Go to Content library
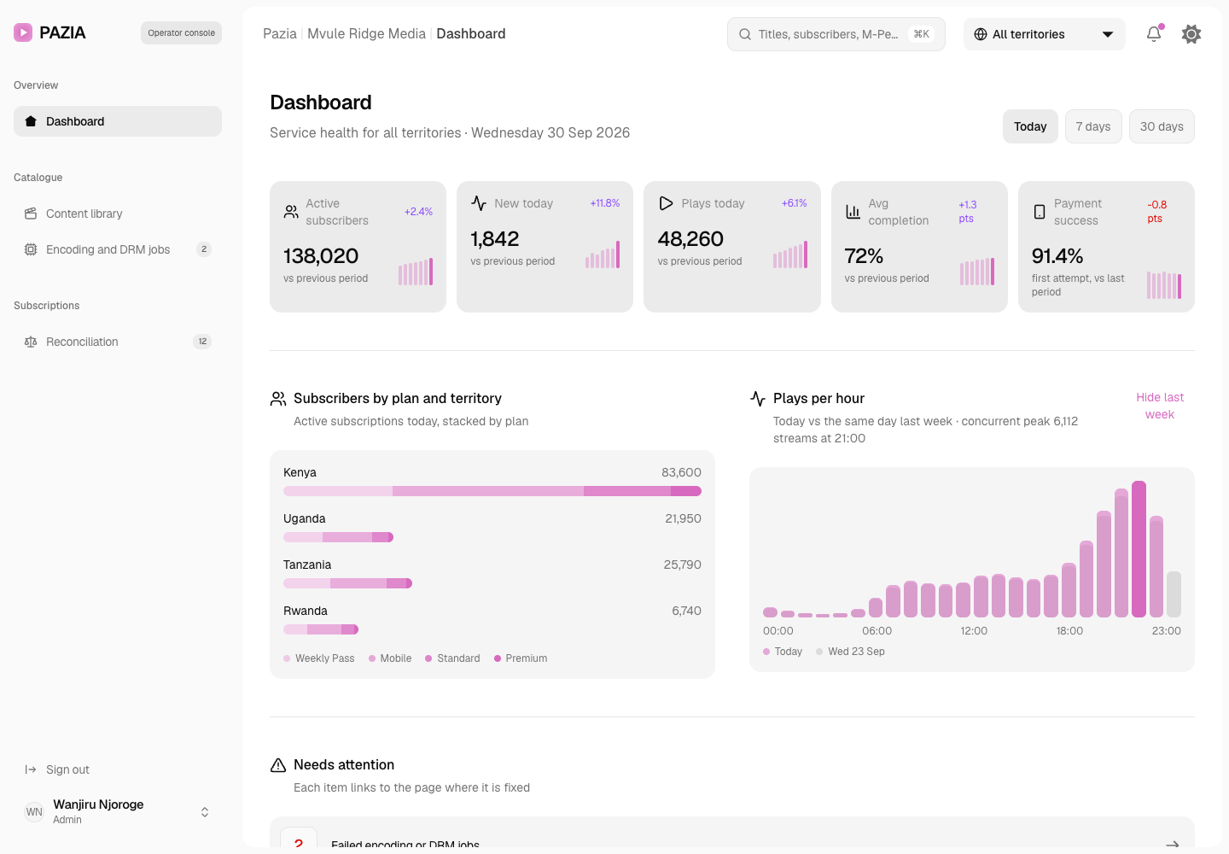The width and height of the screenshot is (1229, 854). pyautogui.click(x=118, y=213)
